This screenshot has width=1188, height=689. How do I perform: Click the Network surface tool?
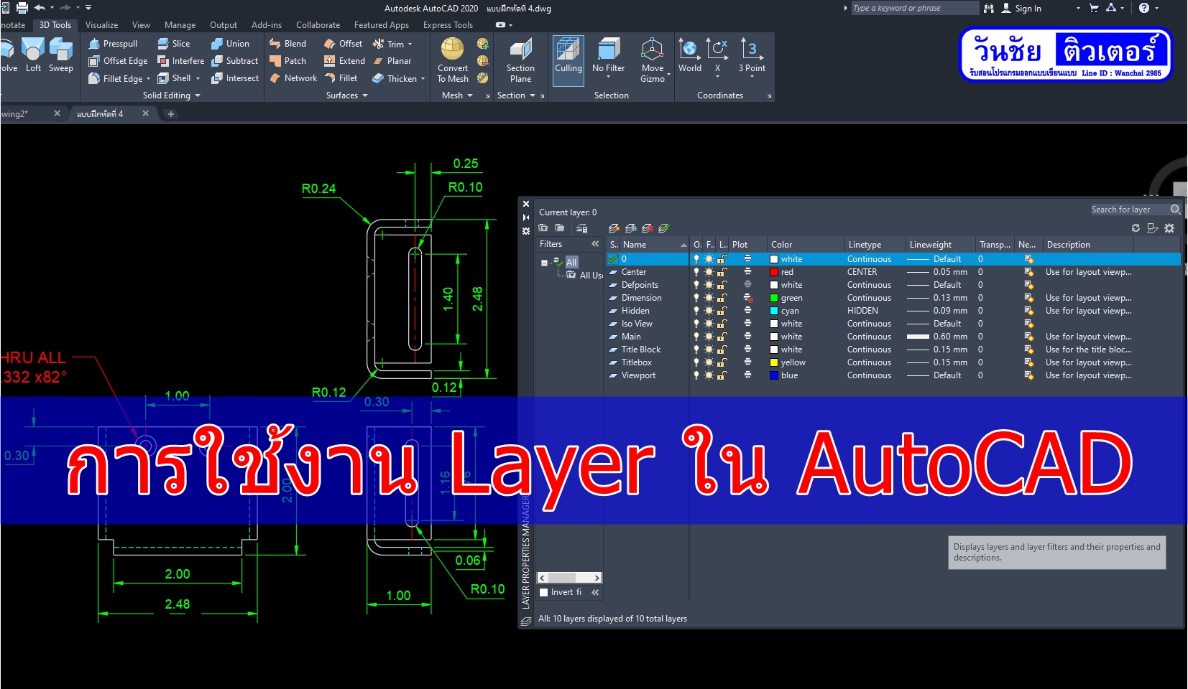pyautogui.click(x=293, y=78)
